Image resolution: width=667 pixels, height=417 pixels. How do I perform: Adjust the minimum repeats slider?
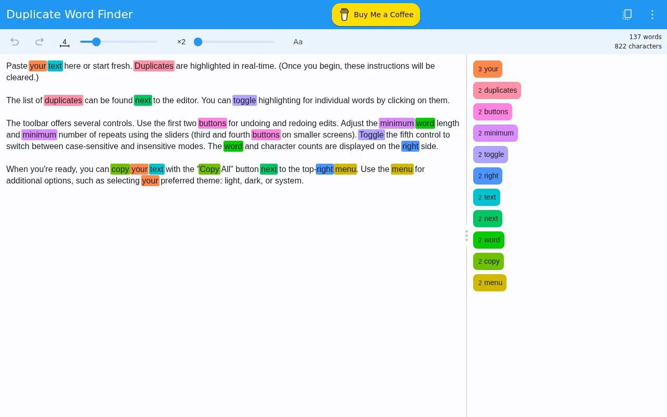(234, 42)
